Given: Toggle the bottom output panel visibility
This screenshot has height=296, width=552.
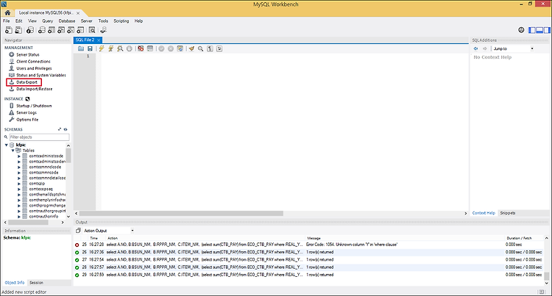Looking at the screenshot, I should (x=539, y=30).
